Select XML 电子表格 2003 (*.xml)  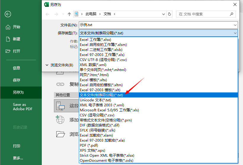tap(158, 105)
